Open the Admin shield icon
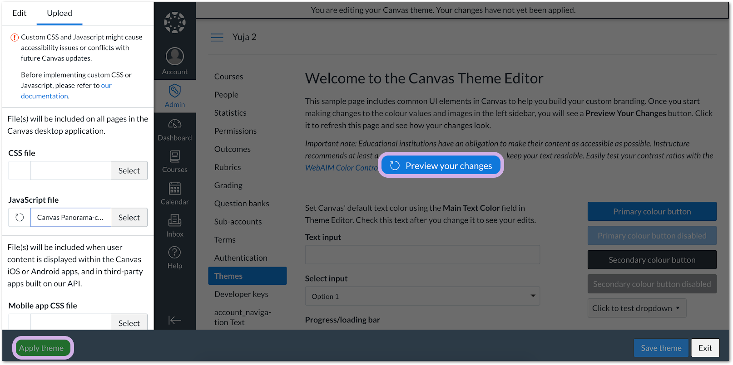This screenshot has height=365, width=733. tap(175, 91)
